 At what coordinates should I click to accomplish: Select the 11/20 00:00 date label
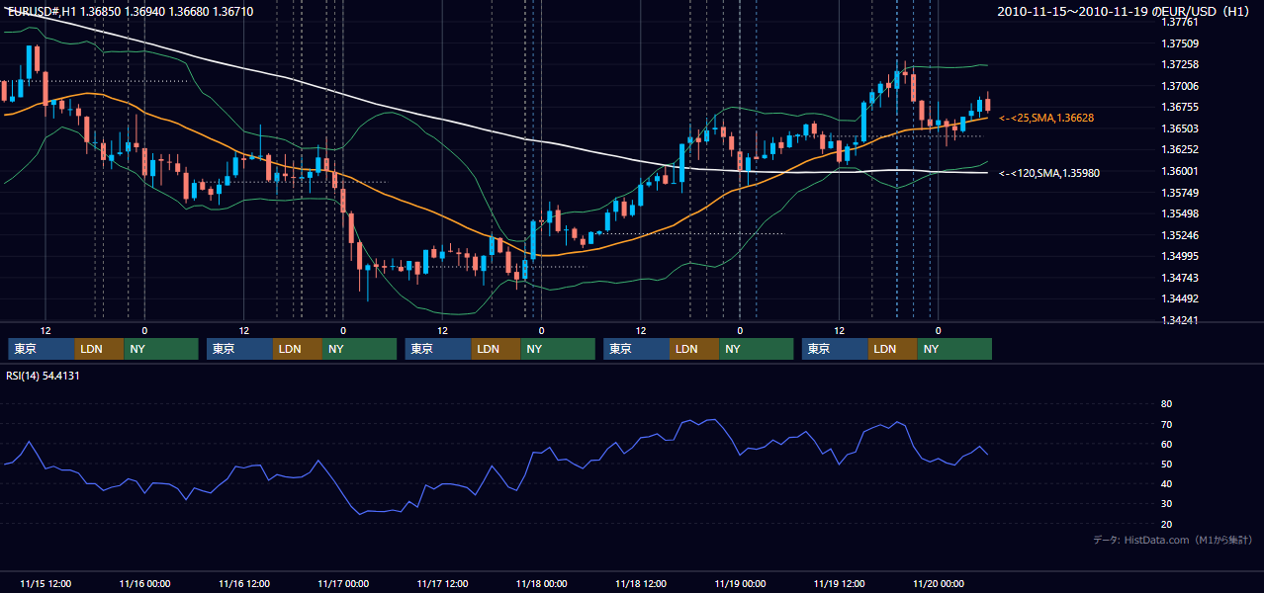coord(939,583)
